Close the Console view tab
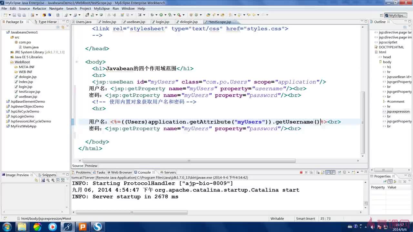 point(154,172)
